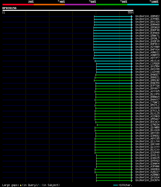The width and height of the screenshot is (161, 187).
Task: Click the orange ~40% identity legend segment
Action: (x=49, y=5)
